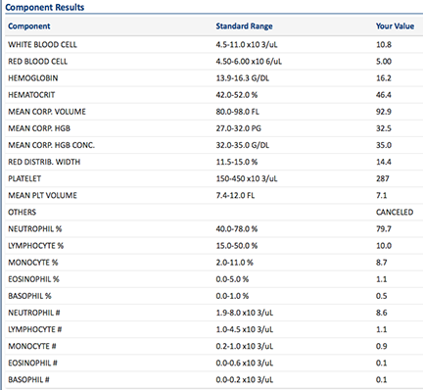Click the Component column header
The image size is (423, 390).
point(29,26)
